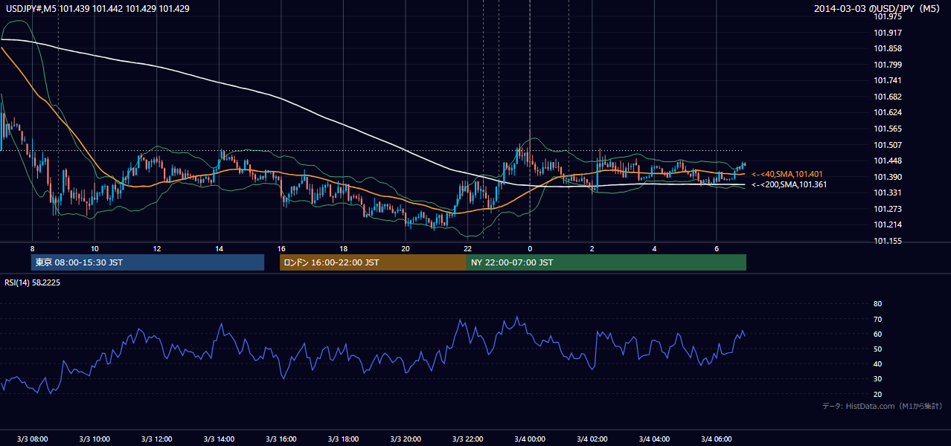Click the hour label 22 under the price chart

(x=467, y=248)
